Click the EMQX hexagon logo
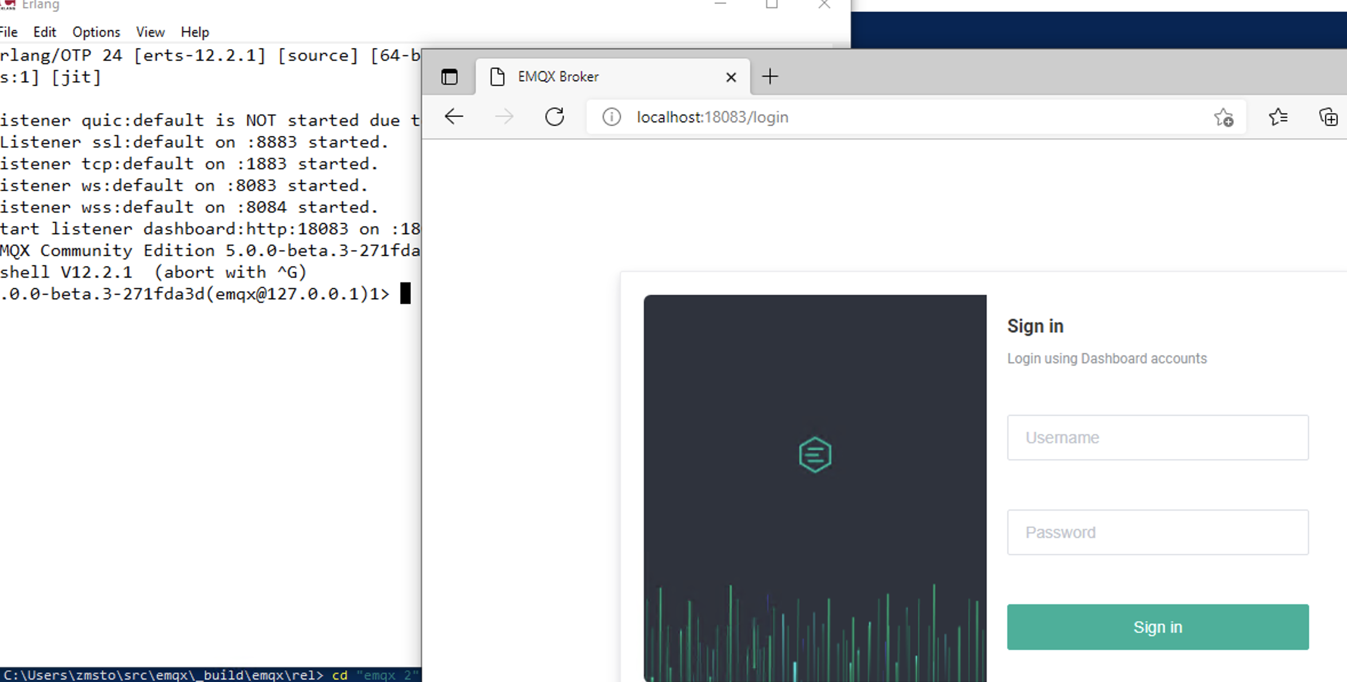Image resolution: width=1347 pixels, height=682 pixels. coord(815,455)
